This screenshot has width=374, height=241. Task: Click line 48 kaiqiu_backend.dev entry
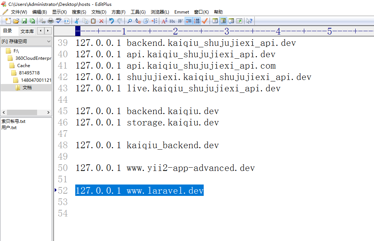(147, 145)
